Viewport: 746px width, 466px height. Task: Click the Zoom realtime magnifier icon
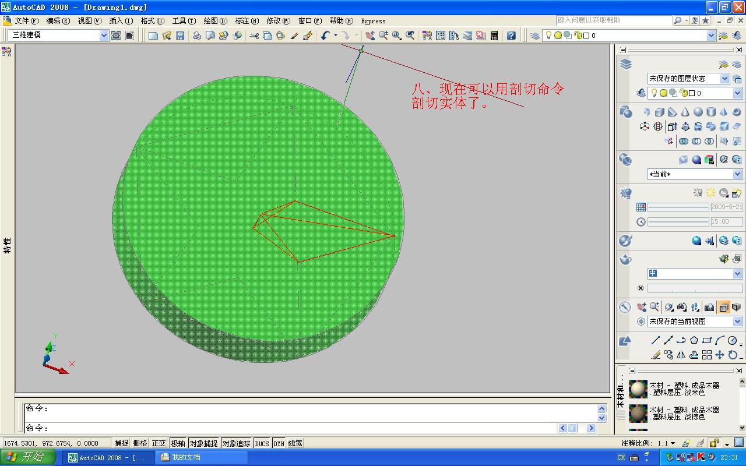(383, 36)
